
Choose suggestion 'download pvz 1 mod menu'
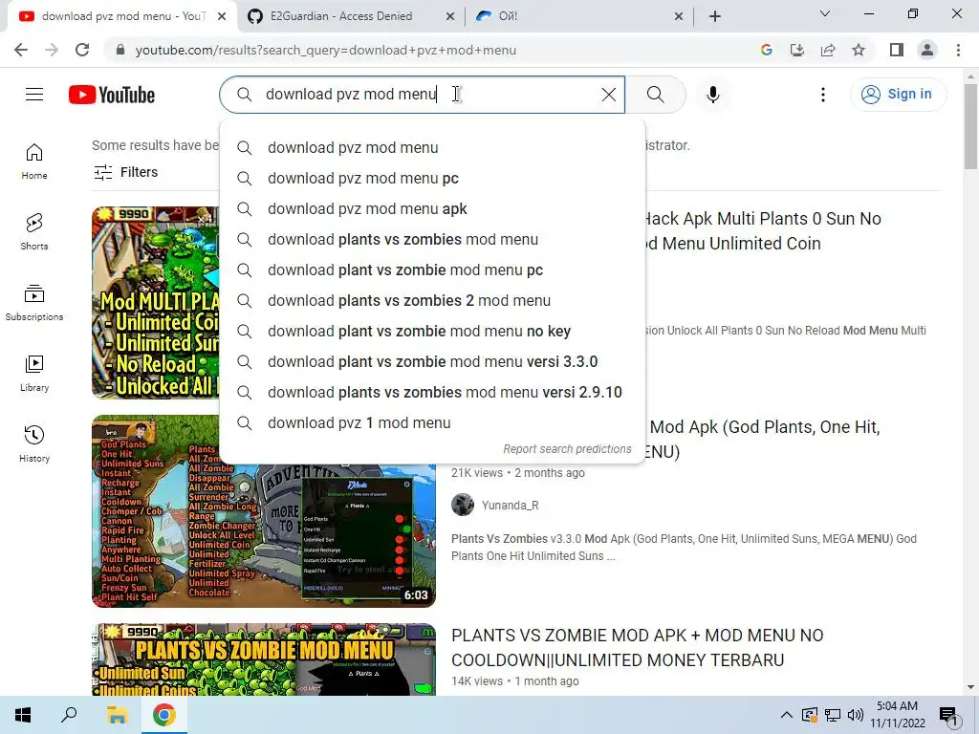point(432,423)
